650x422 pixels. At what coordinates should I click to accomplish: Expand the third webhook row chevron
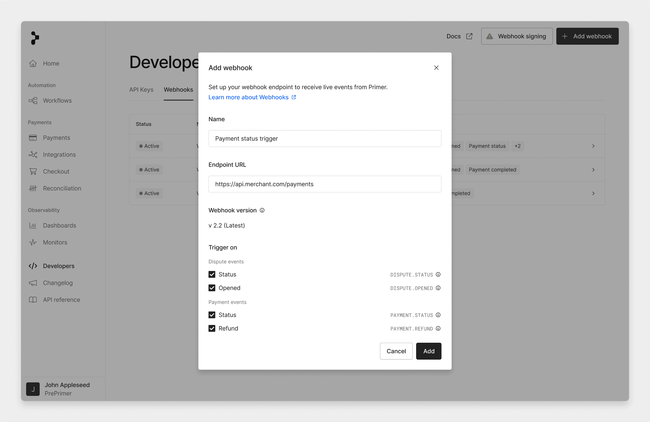[593, 193]
